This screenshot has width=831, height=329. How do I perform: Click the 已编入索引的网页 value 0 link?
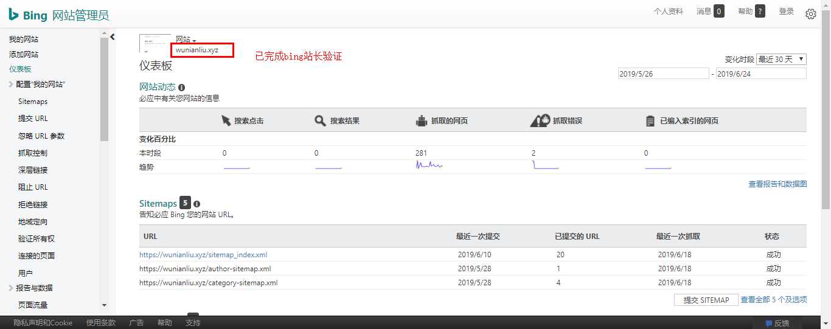coord(646,153)
